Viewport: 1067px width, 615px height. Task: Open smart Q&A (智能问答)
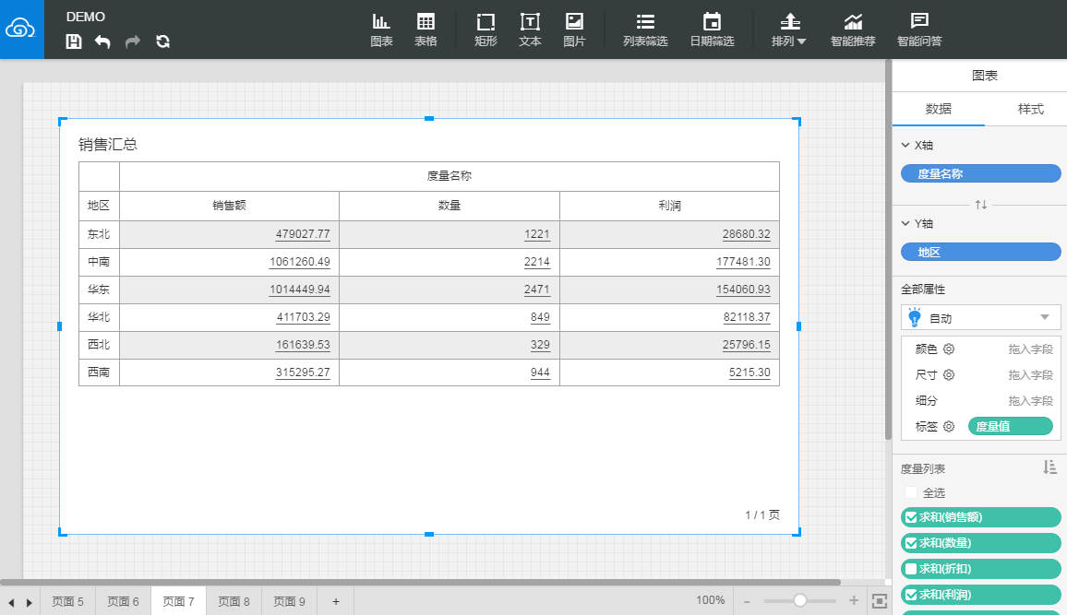tap(919, 30)
